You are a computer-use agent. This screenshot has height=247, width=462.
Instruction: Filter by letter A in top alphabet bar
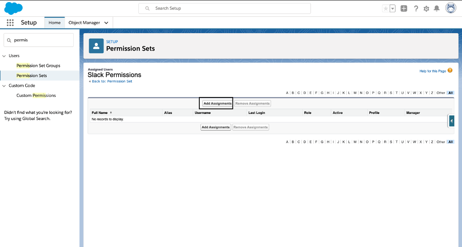pyautogui.click(x=287, y=93)
